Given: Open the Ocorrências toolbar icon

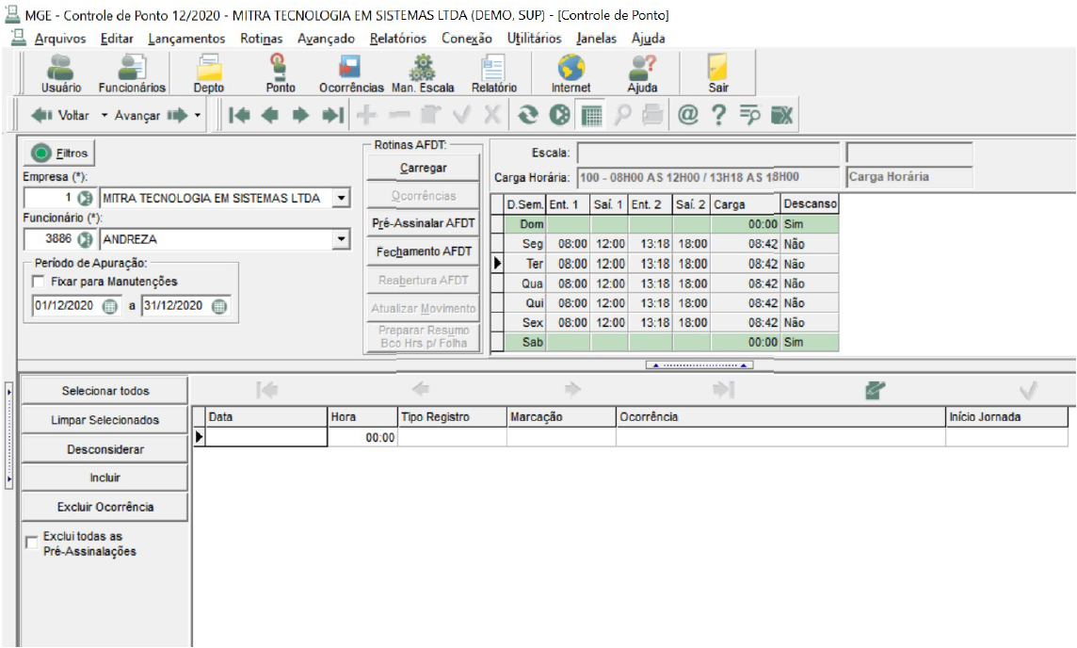Looking at the screenshot, I should click(x=351, y=73).
